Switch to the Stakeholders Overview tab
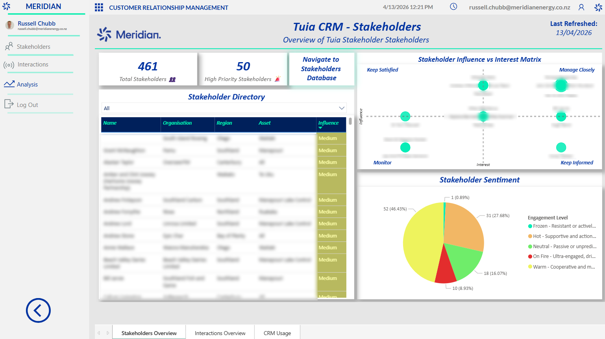605x339 pixels. (149, 333)
